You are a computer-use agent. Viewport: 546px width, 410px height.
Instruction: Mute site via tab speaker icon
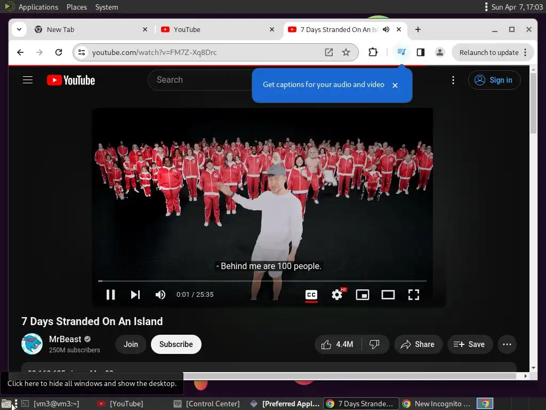386,30
